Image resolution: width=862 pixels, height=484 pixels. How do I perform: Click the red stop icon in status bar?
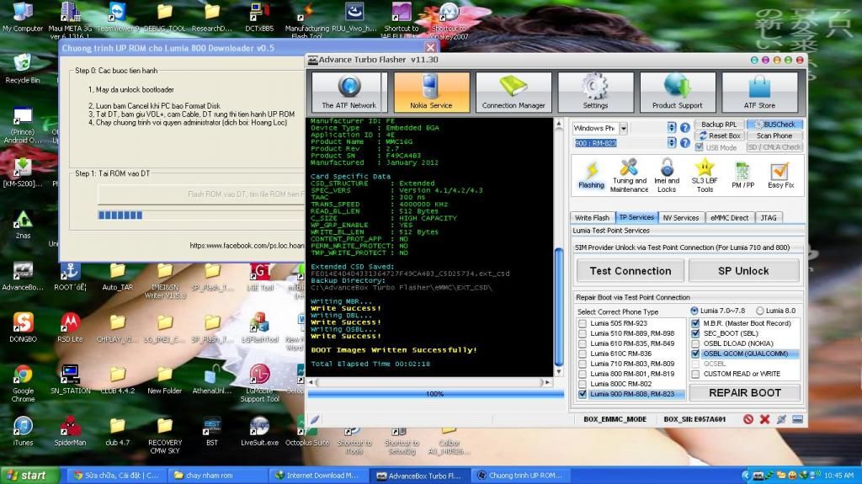[x=748, y=419]
